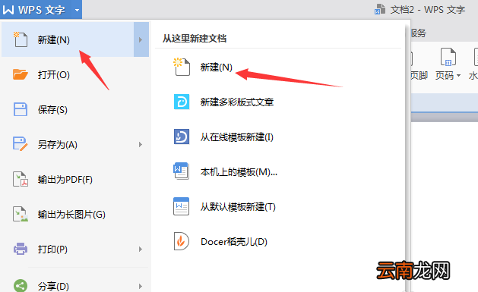
Task: Click the 新建多彩版式文章 cyan icon
Action: tap(182, 102)
